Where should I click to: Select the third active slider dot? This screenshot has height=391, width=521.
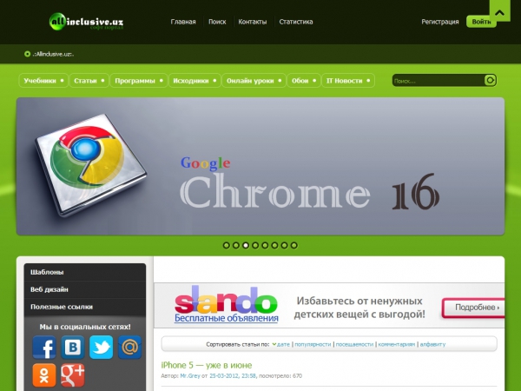pyautogui.click(x=246, y=245)
